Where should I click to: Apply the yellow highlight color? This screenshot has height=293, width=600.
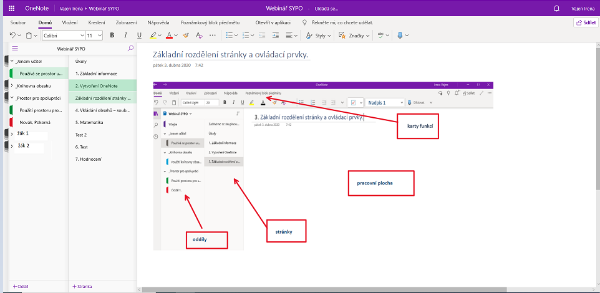tap(153, 35)
